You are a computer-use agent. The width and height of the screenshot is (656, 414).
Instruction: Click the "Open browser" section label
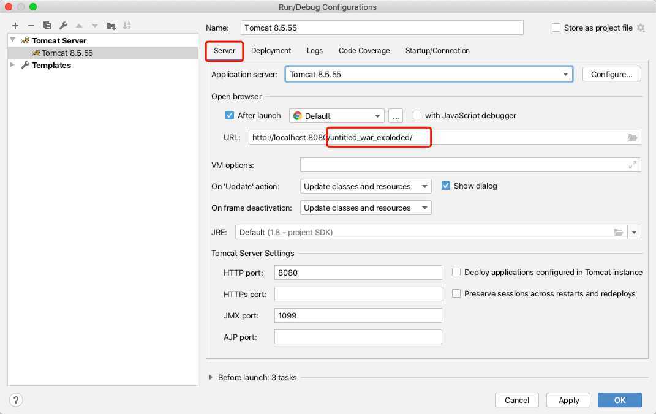[236, 97]
